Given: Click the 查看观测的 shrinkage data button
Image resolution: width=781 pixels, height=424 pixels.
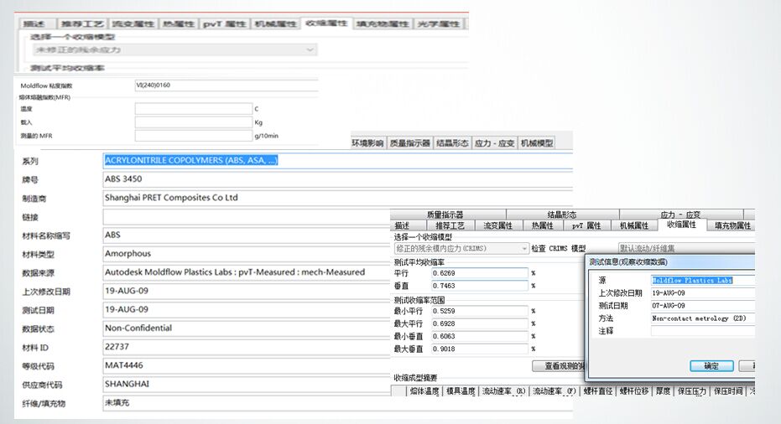Looking at the screenshot, I should tap(560, 366).
